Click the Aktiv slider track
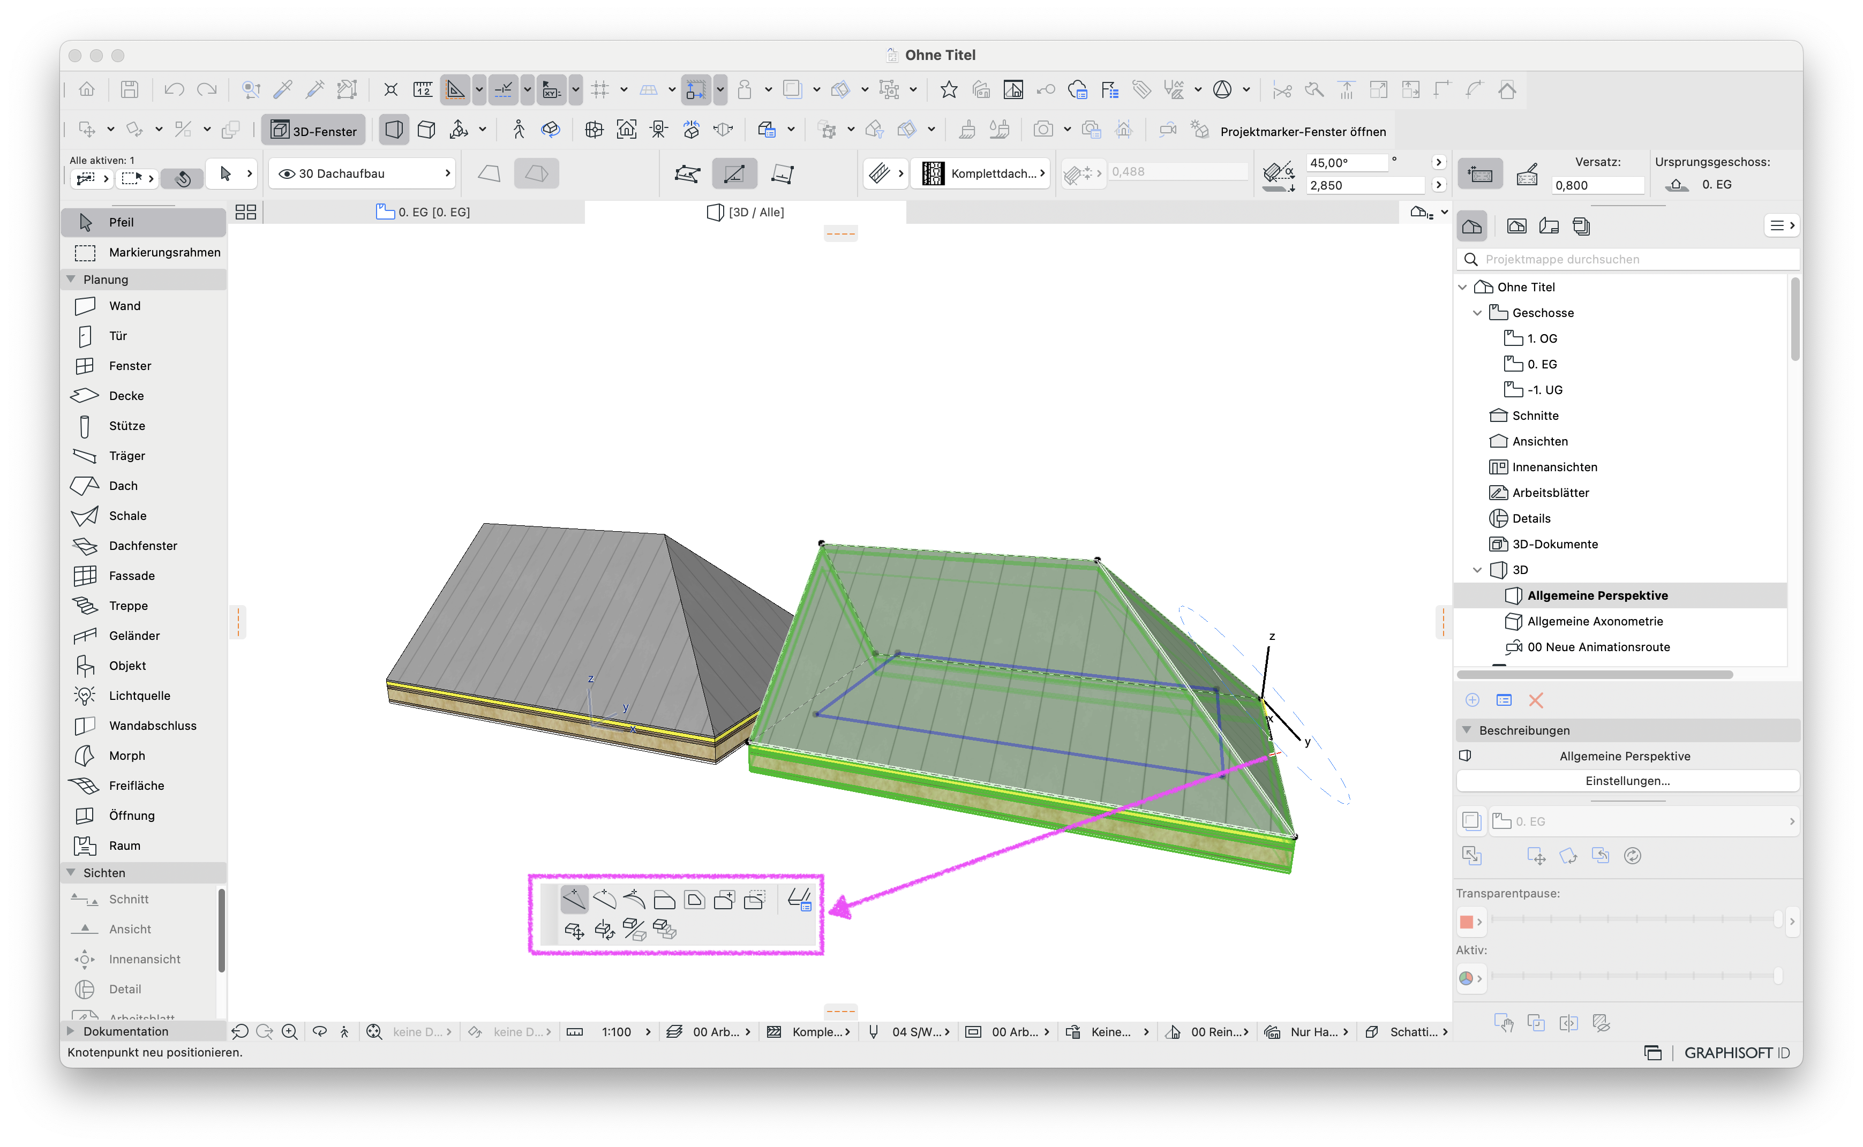This screenshot has width=1863, height=1147. (1635, 976)
